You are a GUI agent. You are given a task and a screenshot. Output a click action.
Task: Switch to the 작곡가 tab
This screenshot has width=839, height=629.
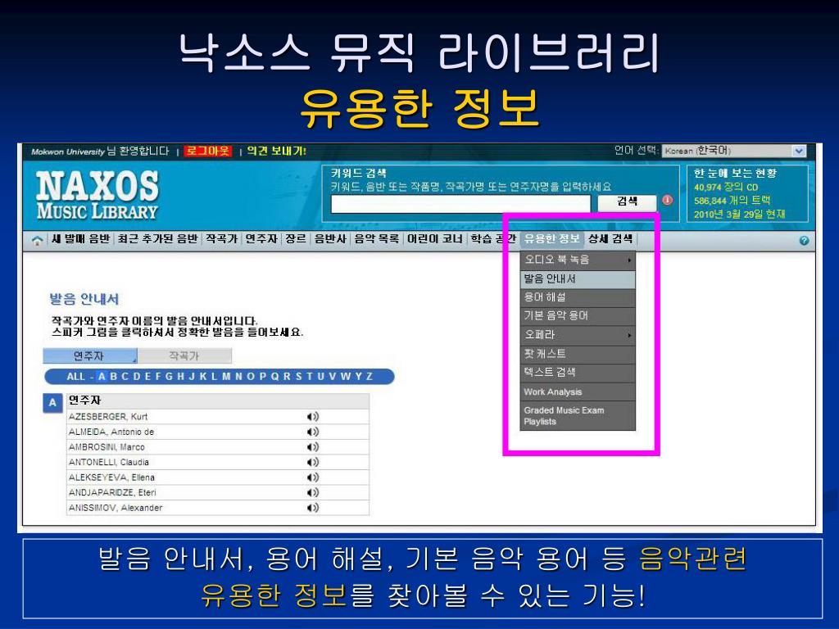[x=184, y=355]
